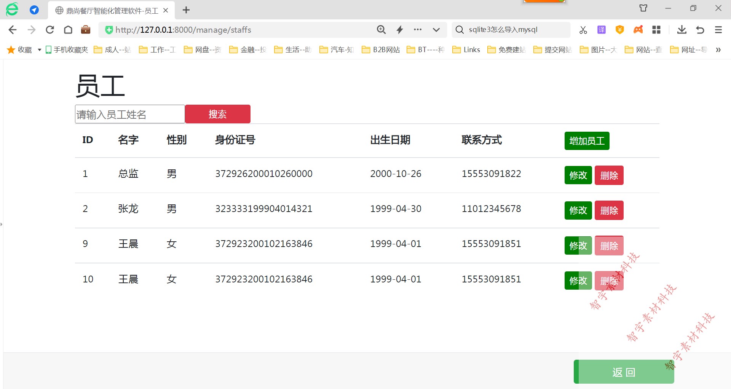Open the browser hamburger menu
The height and width of the screenshot is (389, 731).
click(718, 30)
